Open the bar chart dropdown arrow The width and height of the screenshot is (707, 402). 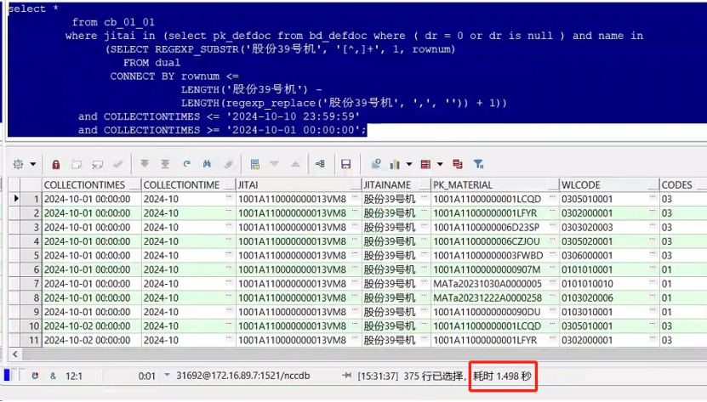409,165
